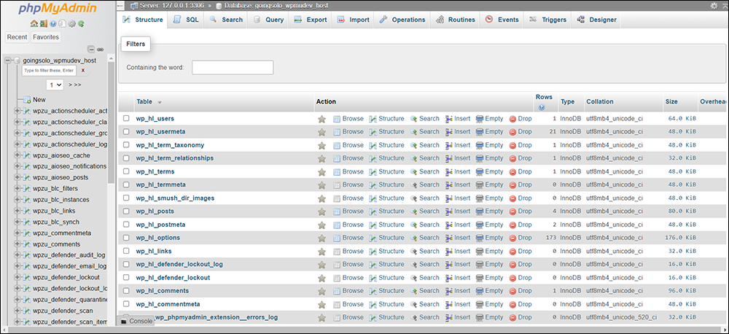Image resolution: width=729 pixels, height=334 pixels.
Task: Open wpzu_blc_links in navigation tree
Action: (x=54, y=211)
